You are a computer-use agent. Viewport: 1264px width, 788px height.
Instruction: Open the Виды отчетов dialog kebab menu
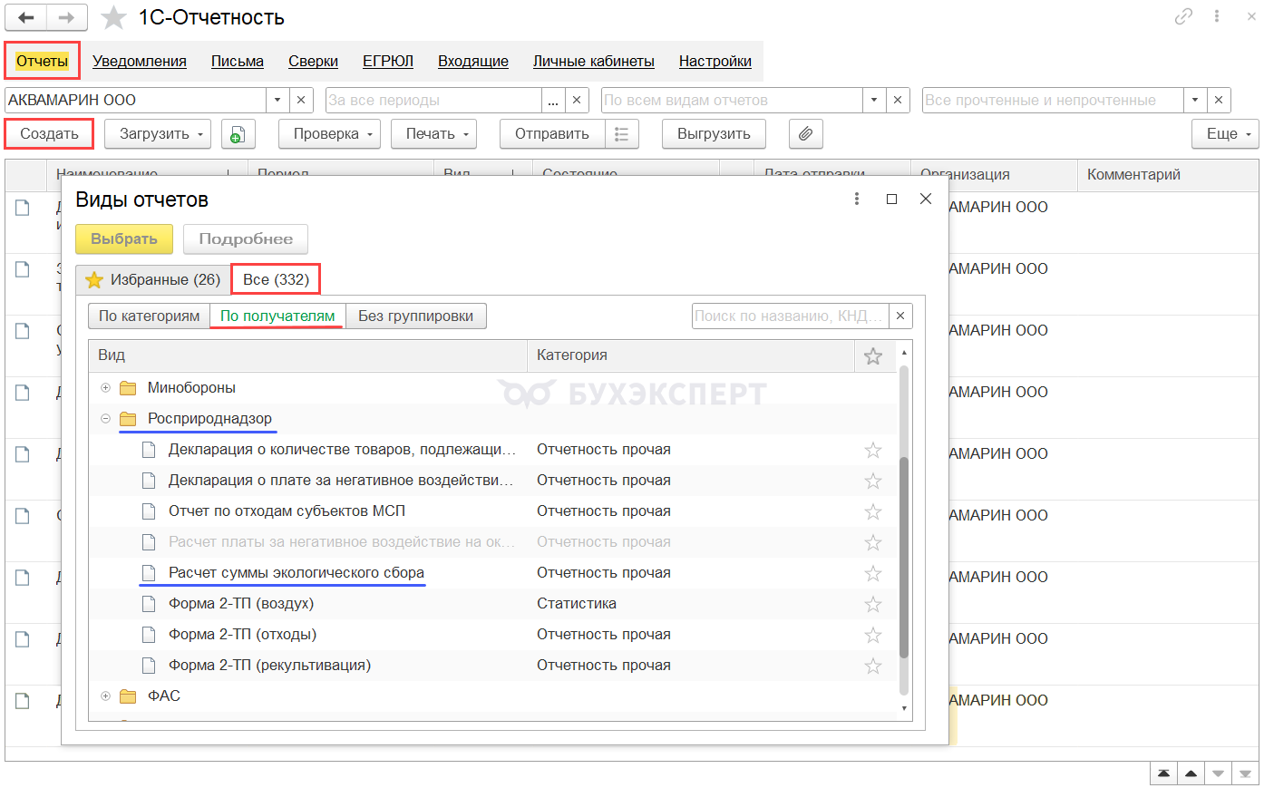click(857, 199)
